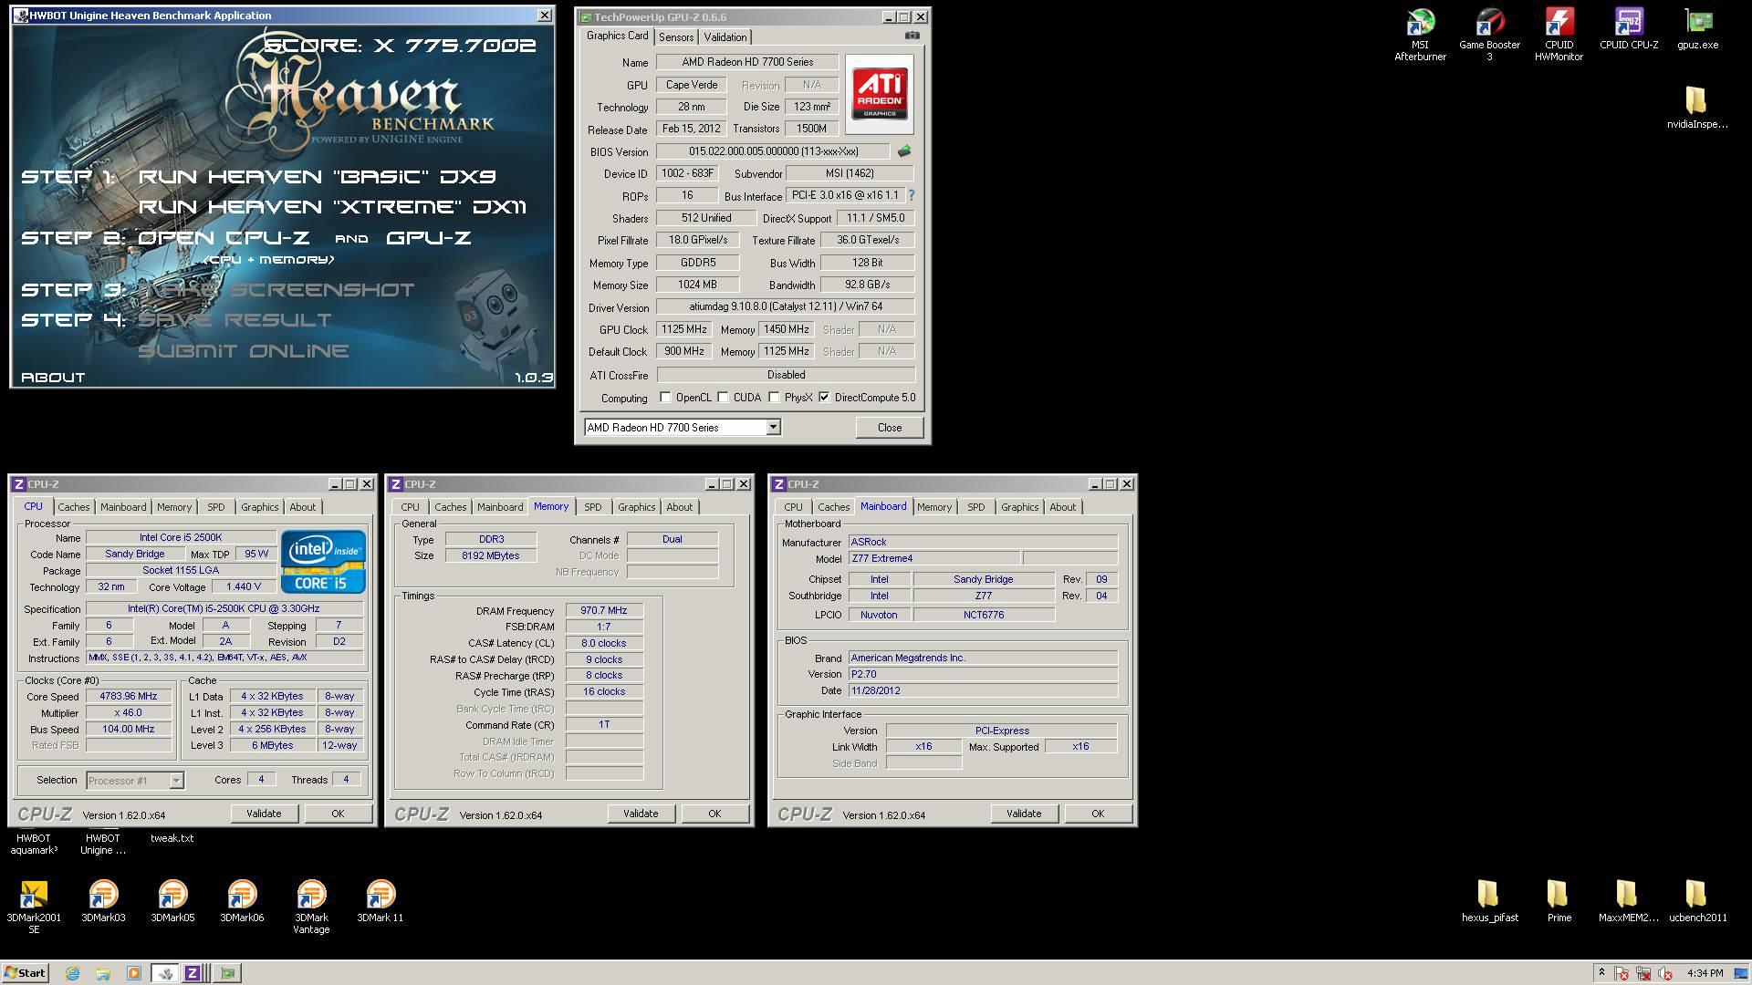
Task: Open MSI Afterburner desktop shortcut
Action: (x=1420, y=35)
